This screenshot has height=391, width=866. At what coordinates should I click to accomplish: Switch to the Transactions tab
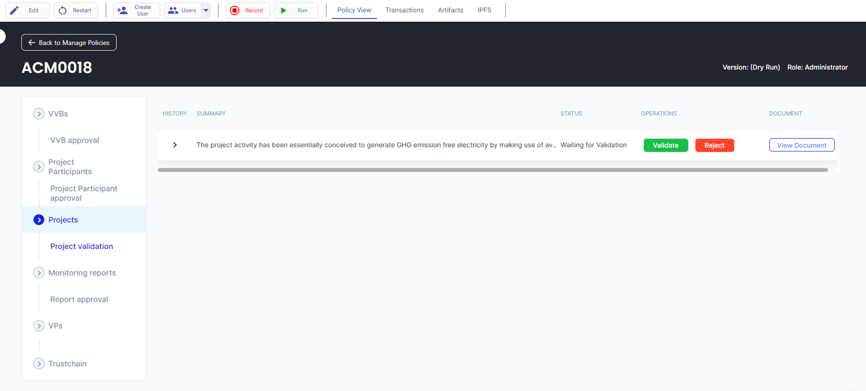pos(404,10)
